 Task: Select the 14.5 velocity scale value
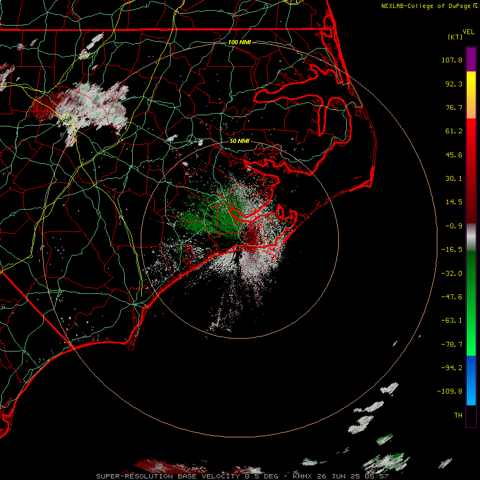(454, 202)
